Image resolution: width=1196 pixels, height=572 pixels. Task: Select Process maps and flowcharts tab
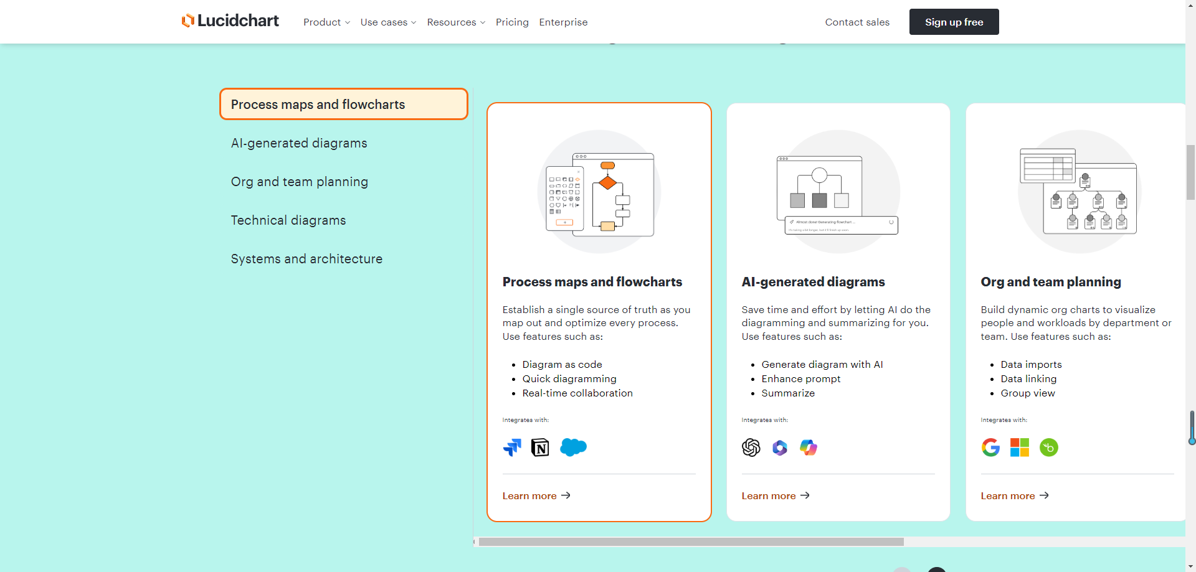[344, 104]
